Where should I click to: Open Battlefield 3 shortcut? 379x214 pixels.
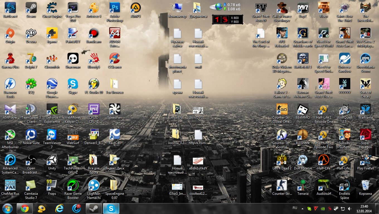tap(303, 61)
